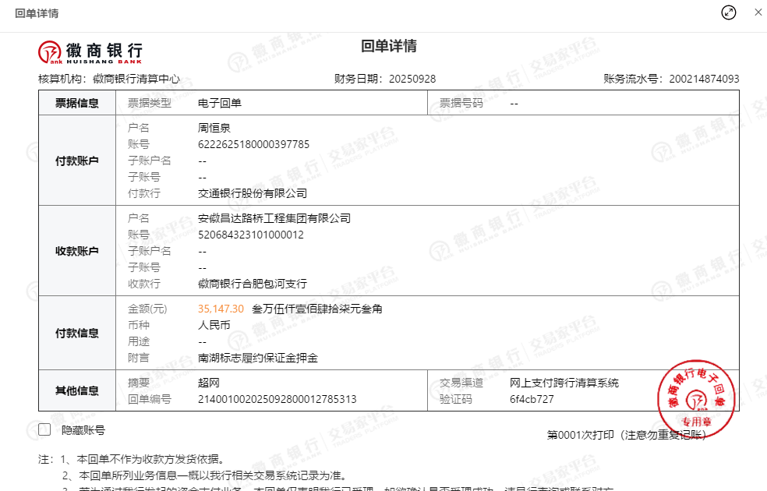Viewport: 767px width, 491px height.
Task: Select payer account number 6222625180000397785
Action: click(253, 144)
